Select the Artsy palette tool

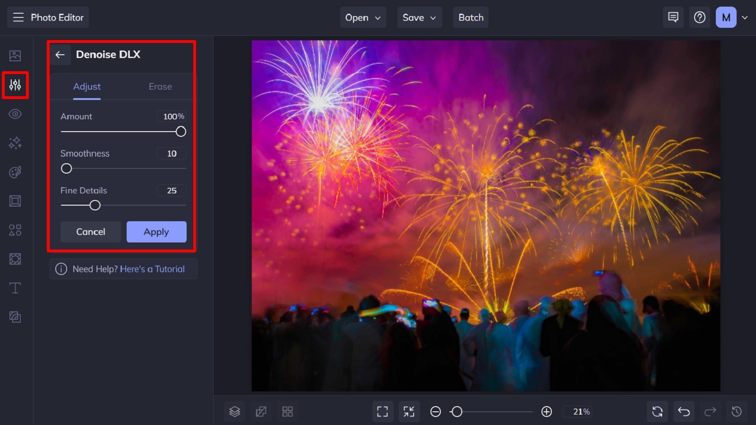click(x=15, y=172)
